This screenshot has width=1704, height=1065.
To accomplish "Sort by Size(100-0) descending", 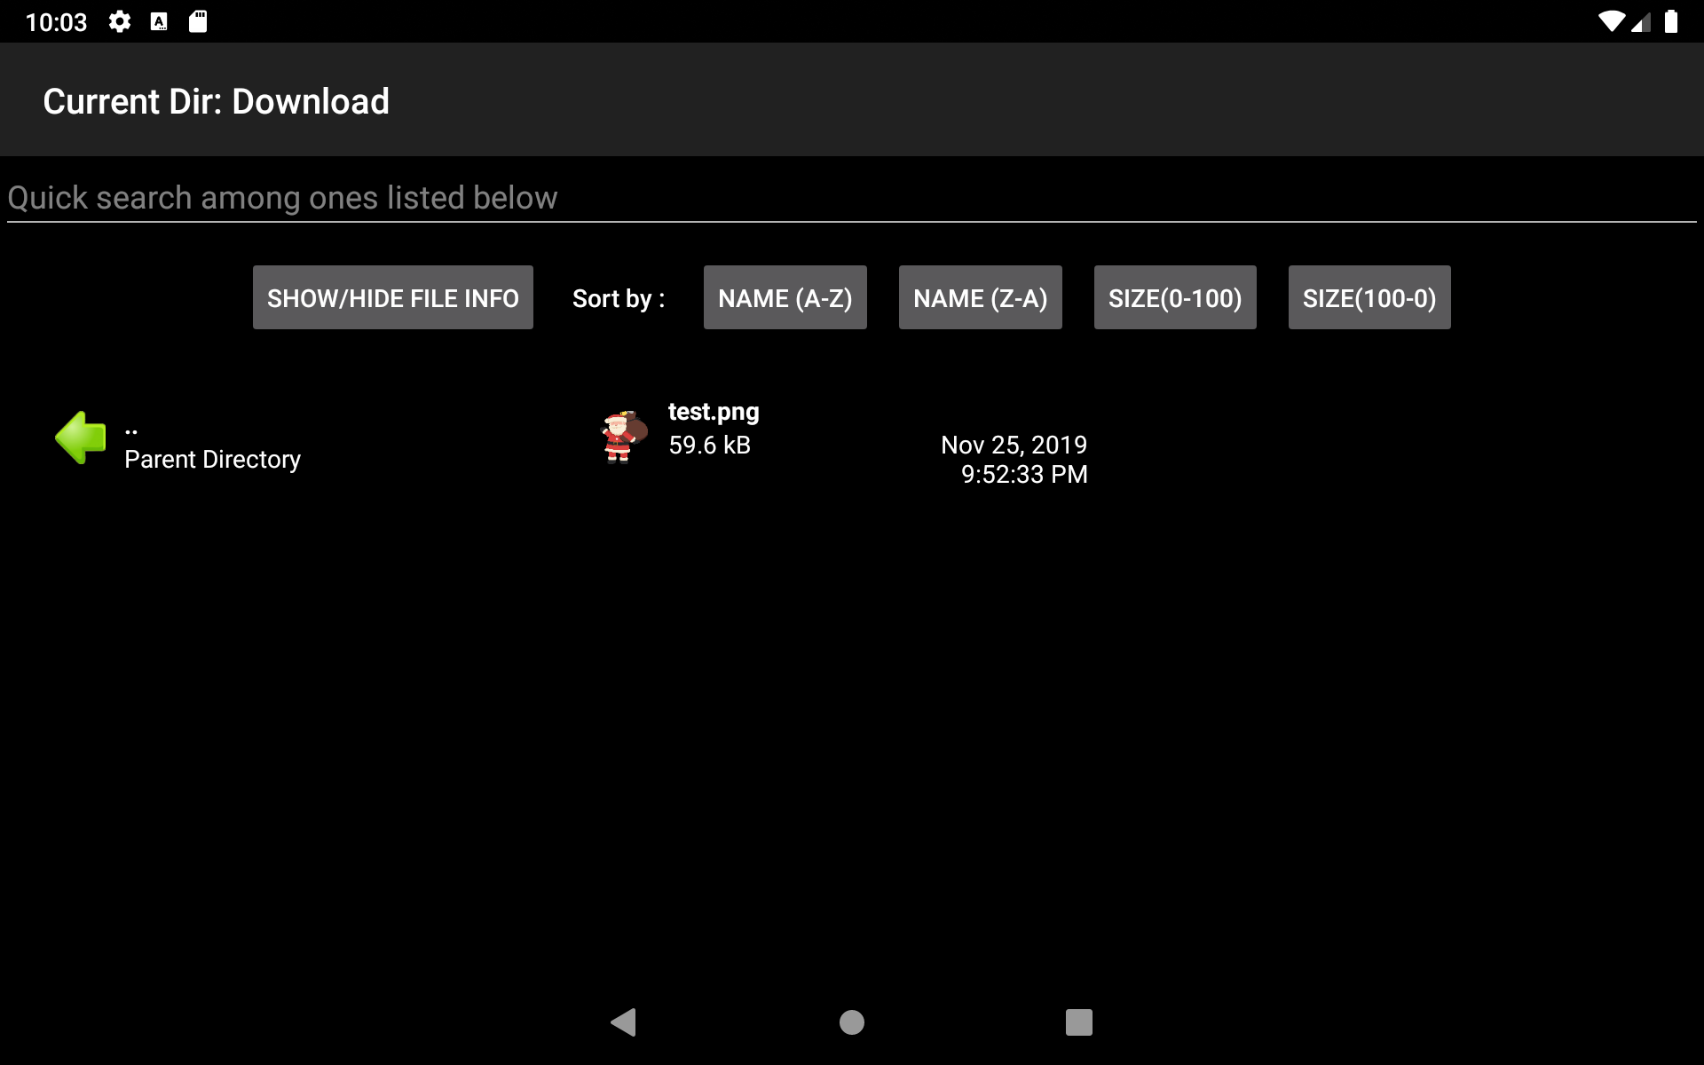I will (x=1369, y=297).
